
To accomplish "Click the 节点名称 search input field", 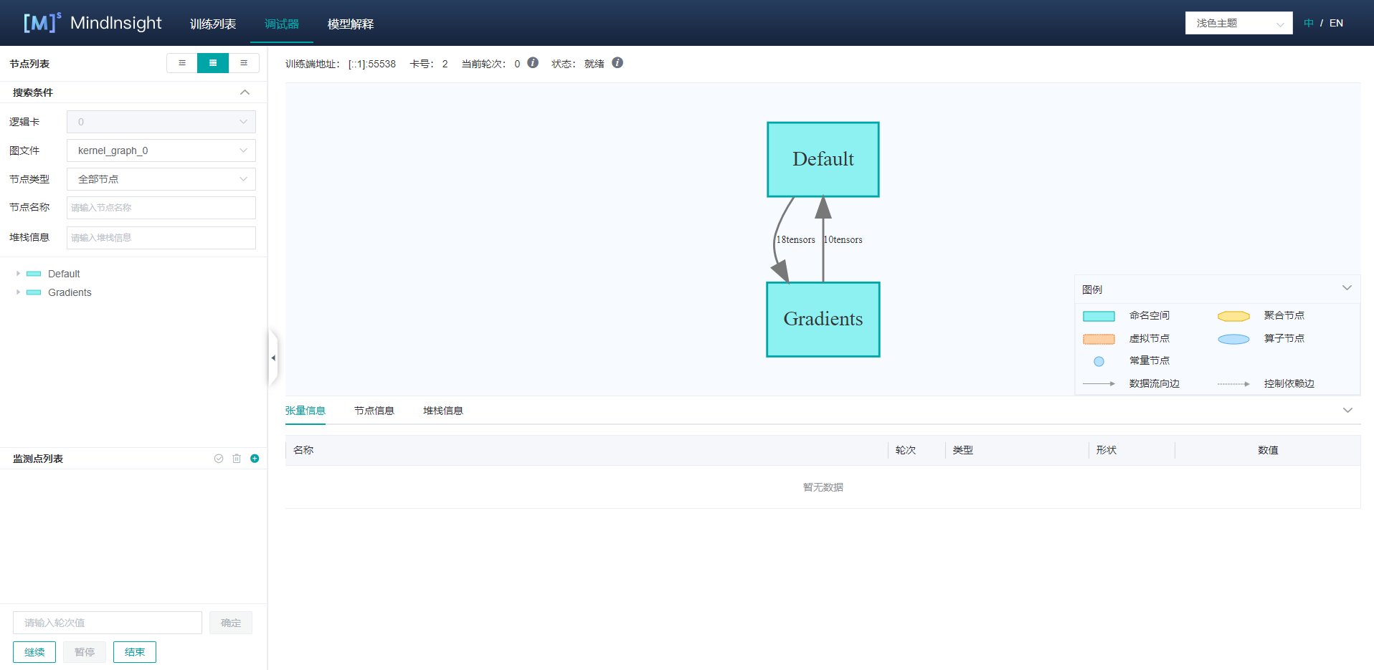I will (x=161, y=208).
